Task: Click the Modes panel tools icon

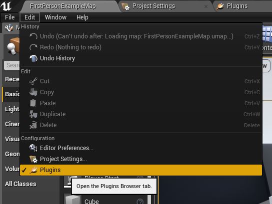Action: tap(9, 28)
